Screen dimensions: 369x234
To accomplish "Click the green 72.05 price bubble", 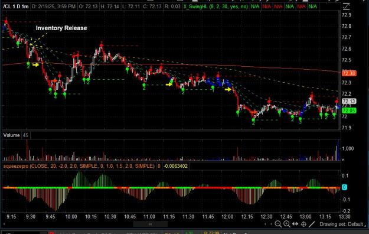I will pyautogui.click(x=349, y=110).
